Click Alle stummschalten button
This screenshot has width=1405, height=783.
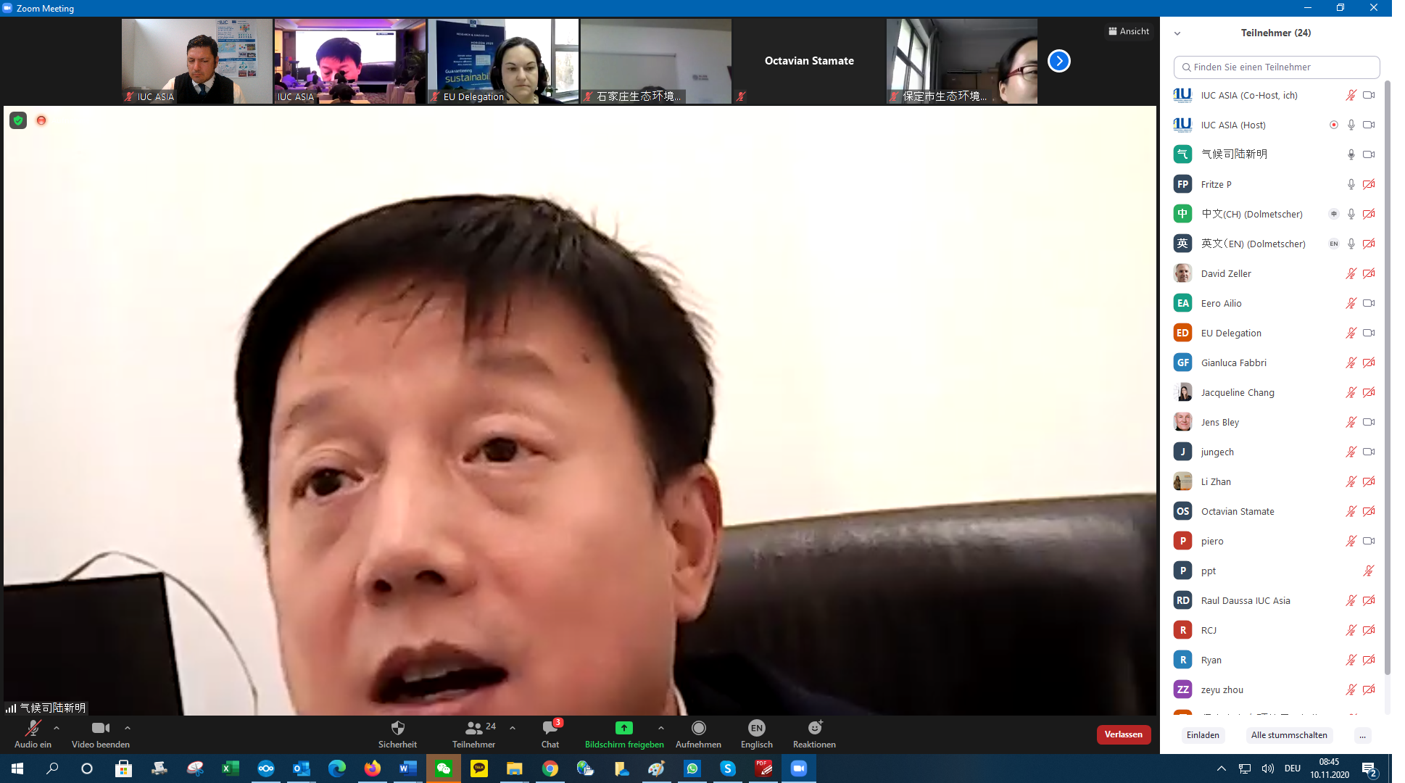[x=1288, y=735]
